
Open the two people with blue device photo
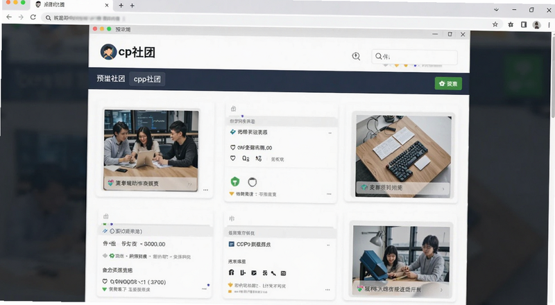(401, 261)
